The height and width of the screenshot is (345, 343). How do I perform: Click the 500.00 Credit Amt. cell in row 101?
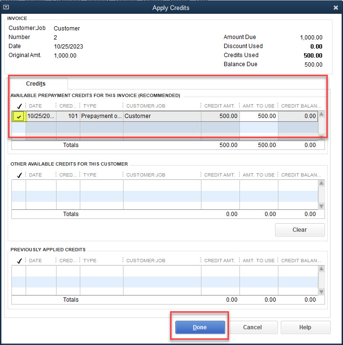[220, 116]
